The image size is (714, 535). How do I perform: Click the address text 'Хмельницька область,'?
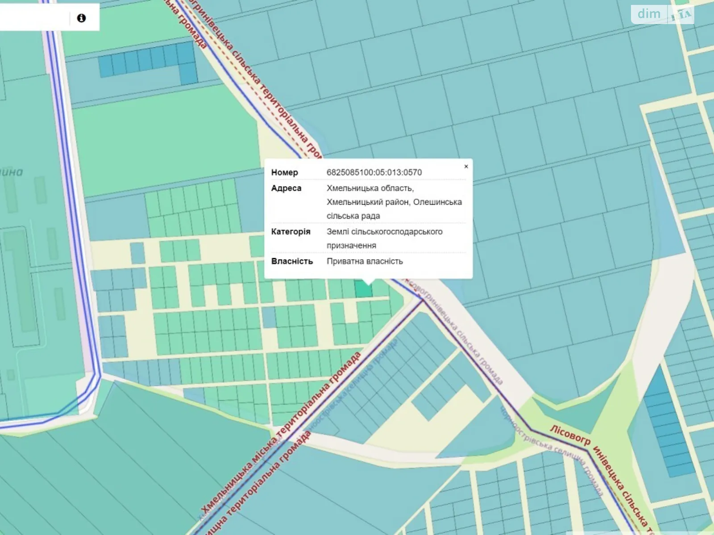coord(370,188)
